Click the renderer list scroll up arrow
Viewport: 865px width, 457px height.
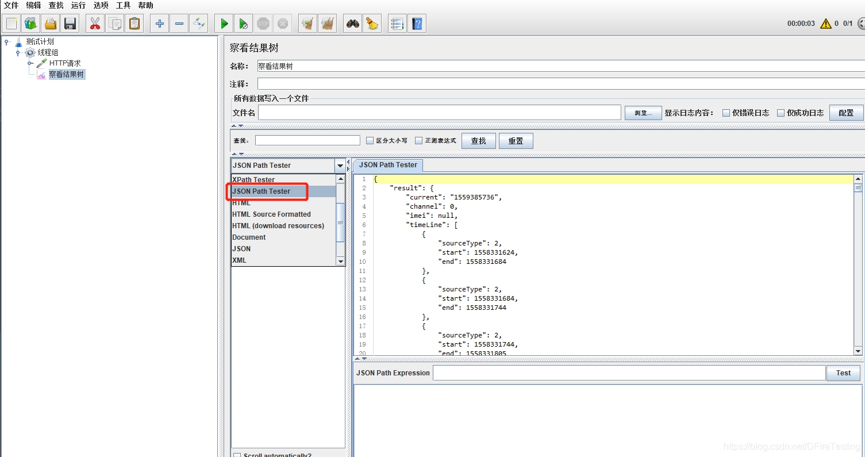(340, 179)
